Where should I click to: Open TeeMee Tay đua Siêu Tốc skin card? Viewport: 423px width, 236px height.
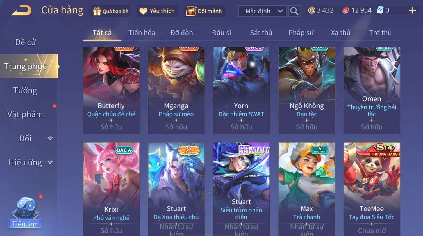coord(372,189)
